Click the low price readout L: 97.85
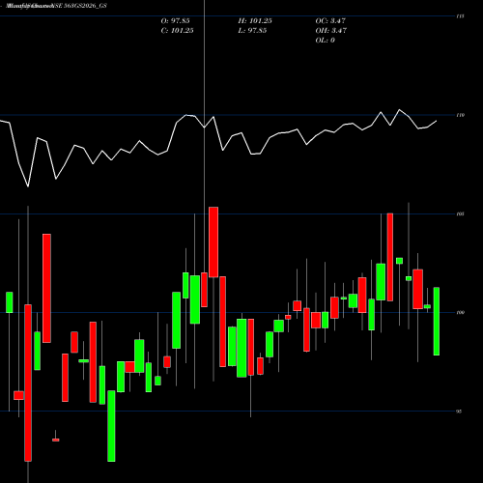 click(252, 31)
